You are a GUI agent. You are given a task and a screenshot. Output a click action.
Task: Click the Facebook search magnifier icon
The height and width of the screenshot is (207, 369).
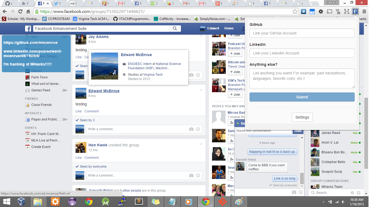coord(175,29)
